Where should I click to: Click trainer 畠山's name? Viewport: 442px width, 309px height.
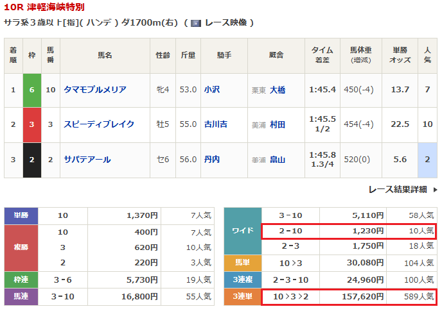point(278,160)
